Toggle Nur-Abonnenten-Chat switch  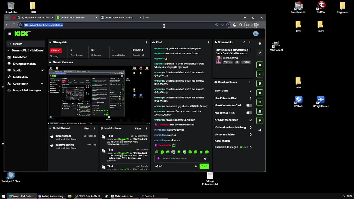point(249,105)
